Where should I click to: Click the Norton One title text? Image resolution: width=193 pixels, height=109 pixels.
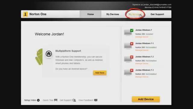coord(38,14)
